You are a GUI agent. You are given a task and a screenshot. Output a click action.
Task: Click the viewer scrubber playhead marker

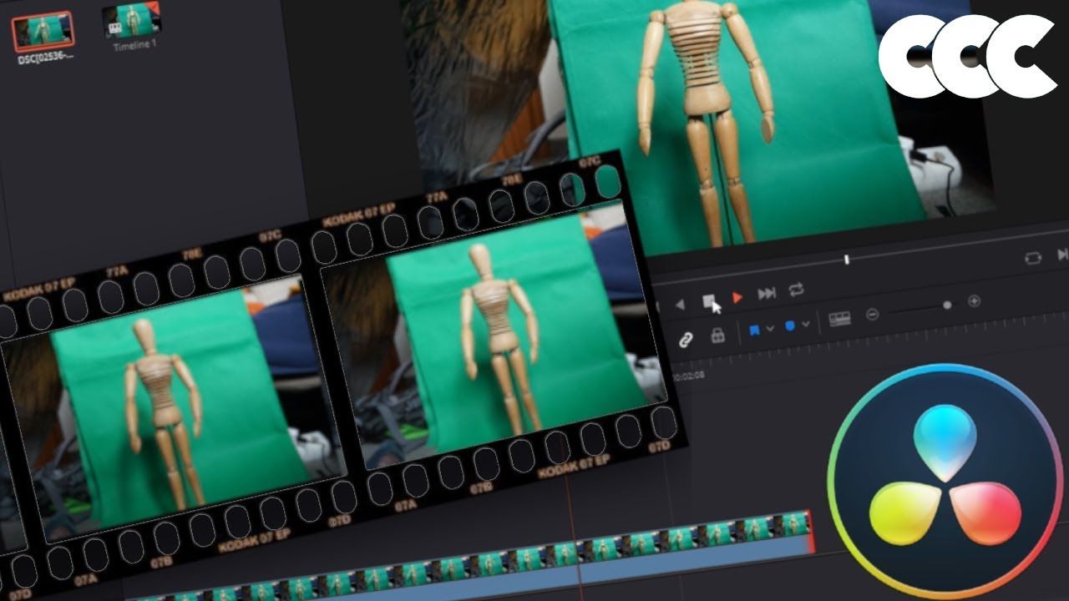click(x=847, y=260)
